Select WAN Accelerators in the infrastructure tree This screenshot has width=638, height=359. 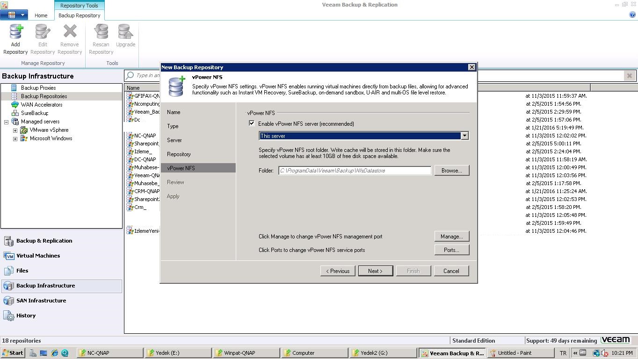(41, 105)
